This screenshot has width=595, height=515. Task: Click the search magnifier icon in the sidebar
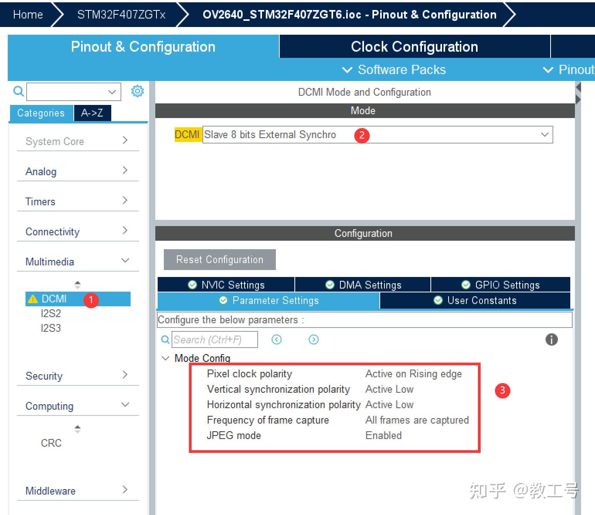[18, 91]
